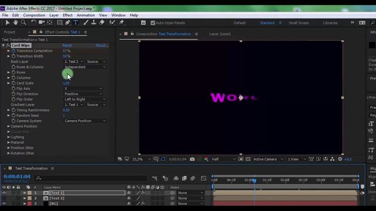Switch to the Layer (none) tab

pyautogui.click(x=220, y=34)
